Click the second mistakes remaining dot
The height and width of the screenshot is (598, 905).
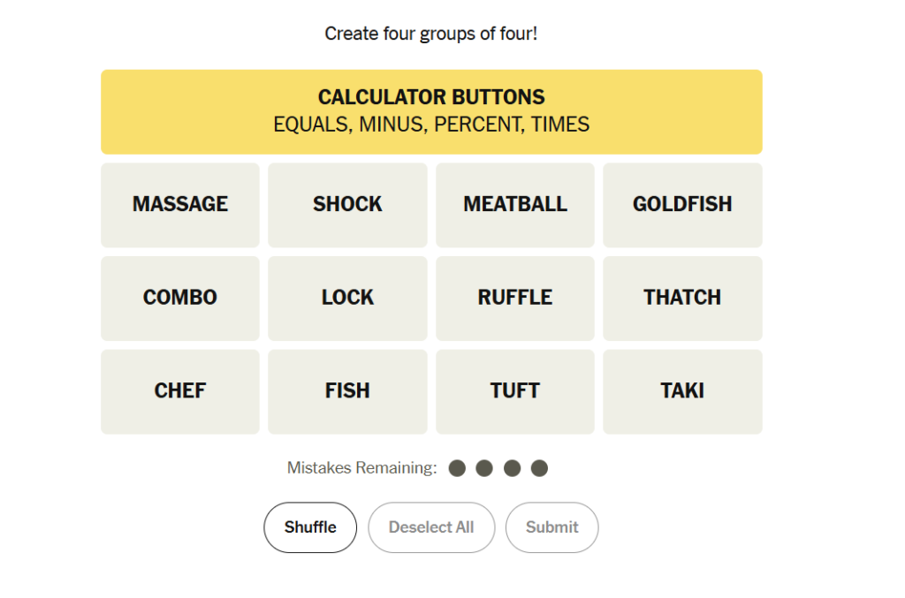tap(484, 468)
